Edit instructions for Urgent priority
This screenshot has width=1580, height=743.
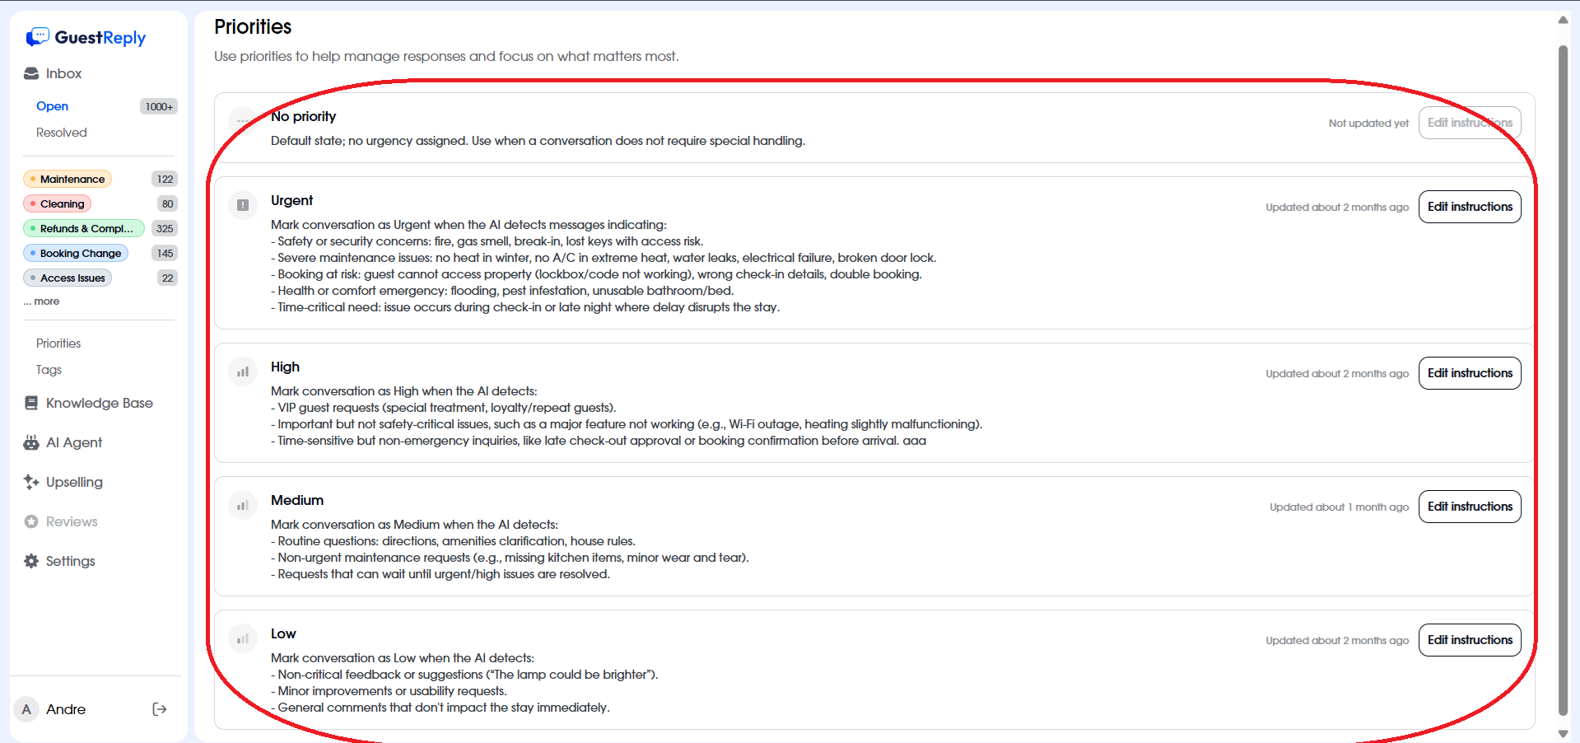point(1469,207)
